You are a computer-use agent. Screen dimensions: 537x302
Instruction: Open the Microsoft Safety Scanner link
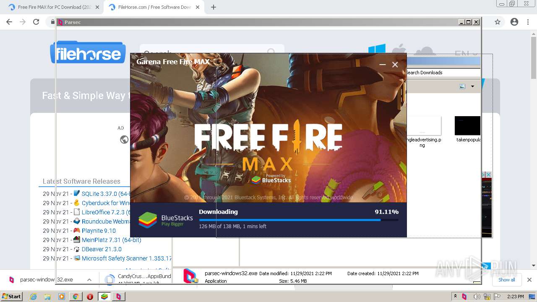tap(126, 258)
